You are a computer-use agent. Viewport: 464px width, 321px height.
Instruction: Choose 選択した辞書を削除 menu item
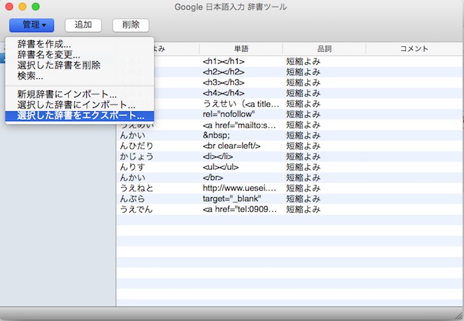[x=80, y=66]
